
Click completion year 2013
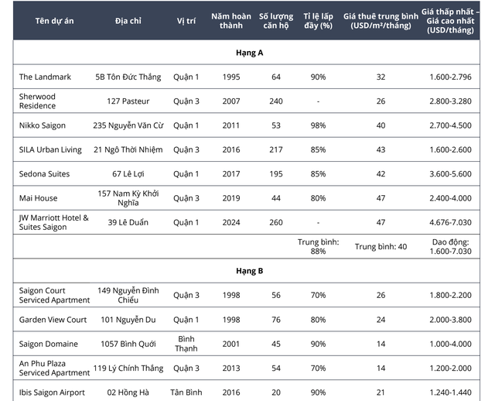(231, 368)
